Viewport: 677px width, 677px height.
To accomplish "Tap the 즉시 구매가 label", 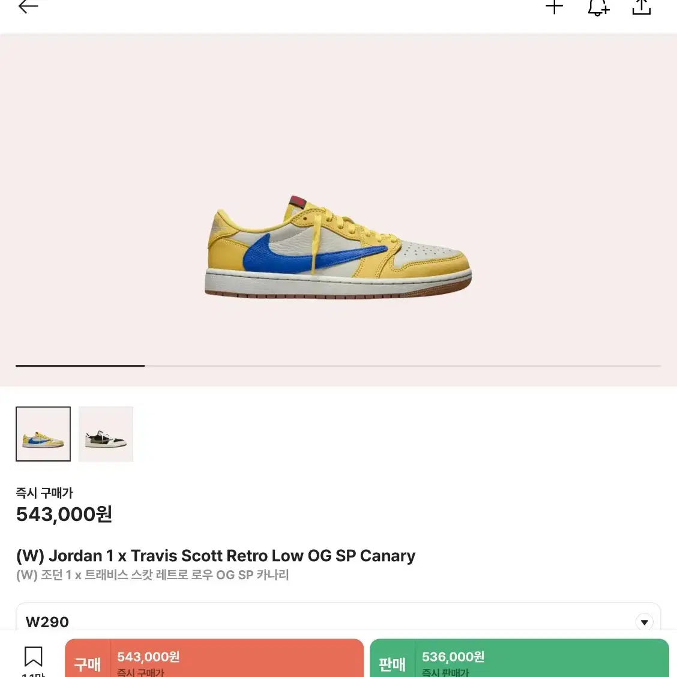I will coord(44,493).
